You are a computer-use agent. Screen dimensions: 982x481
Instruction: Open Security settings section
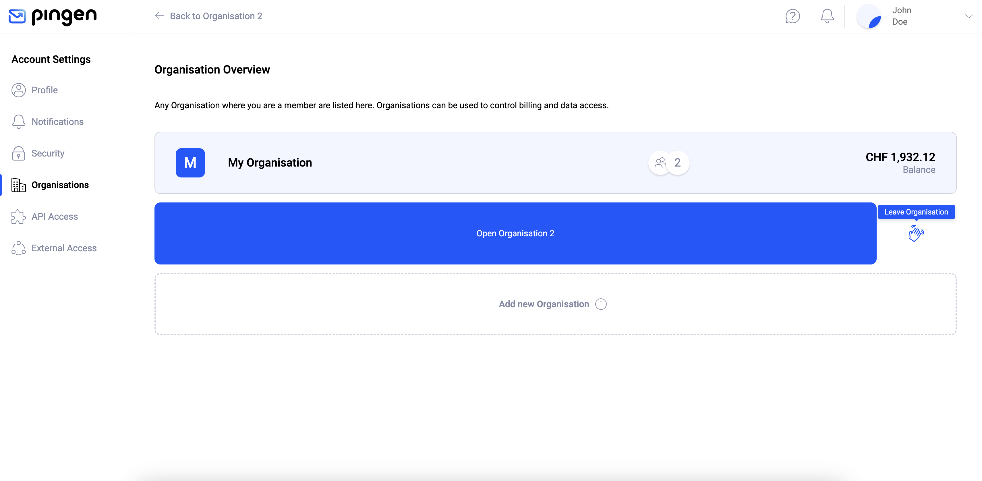pyautogui.click(x=48, y=154)
